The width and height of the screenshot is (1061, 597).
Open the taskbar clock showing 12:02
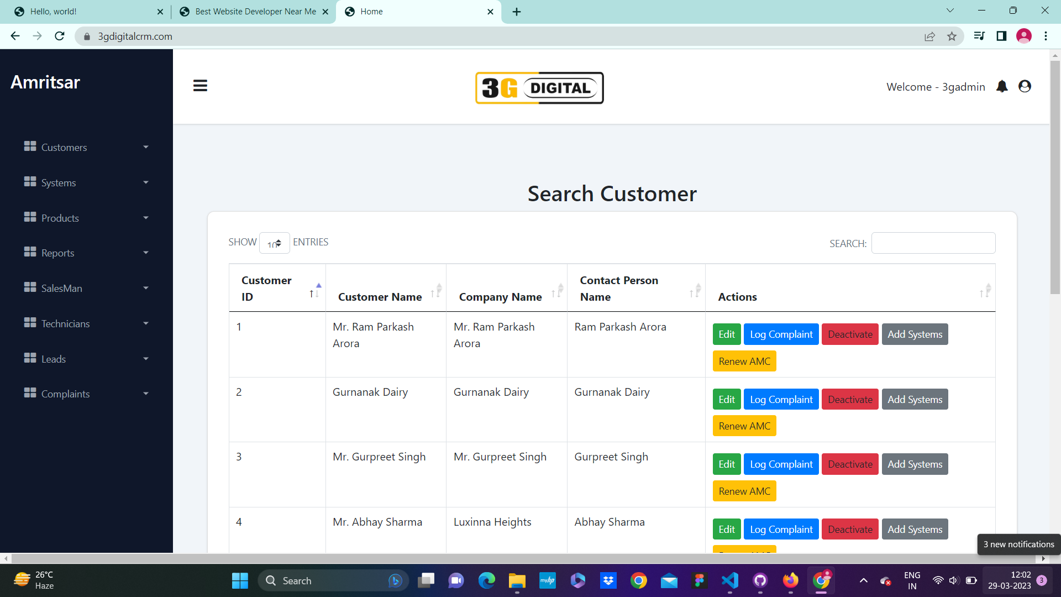tap(1009, 580)
